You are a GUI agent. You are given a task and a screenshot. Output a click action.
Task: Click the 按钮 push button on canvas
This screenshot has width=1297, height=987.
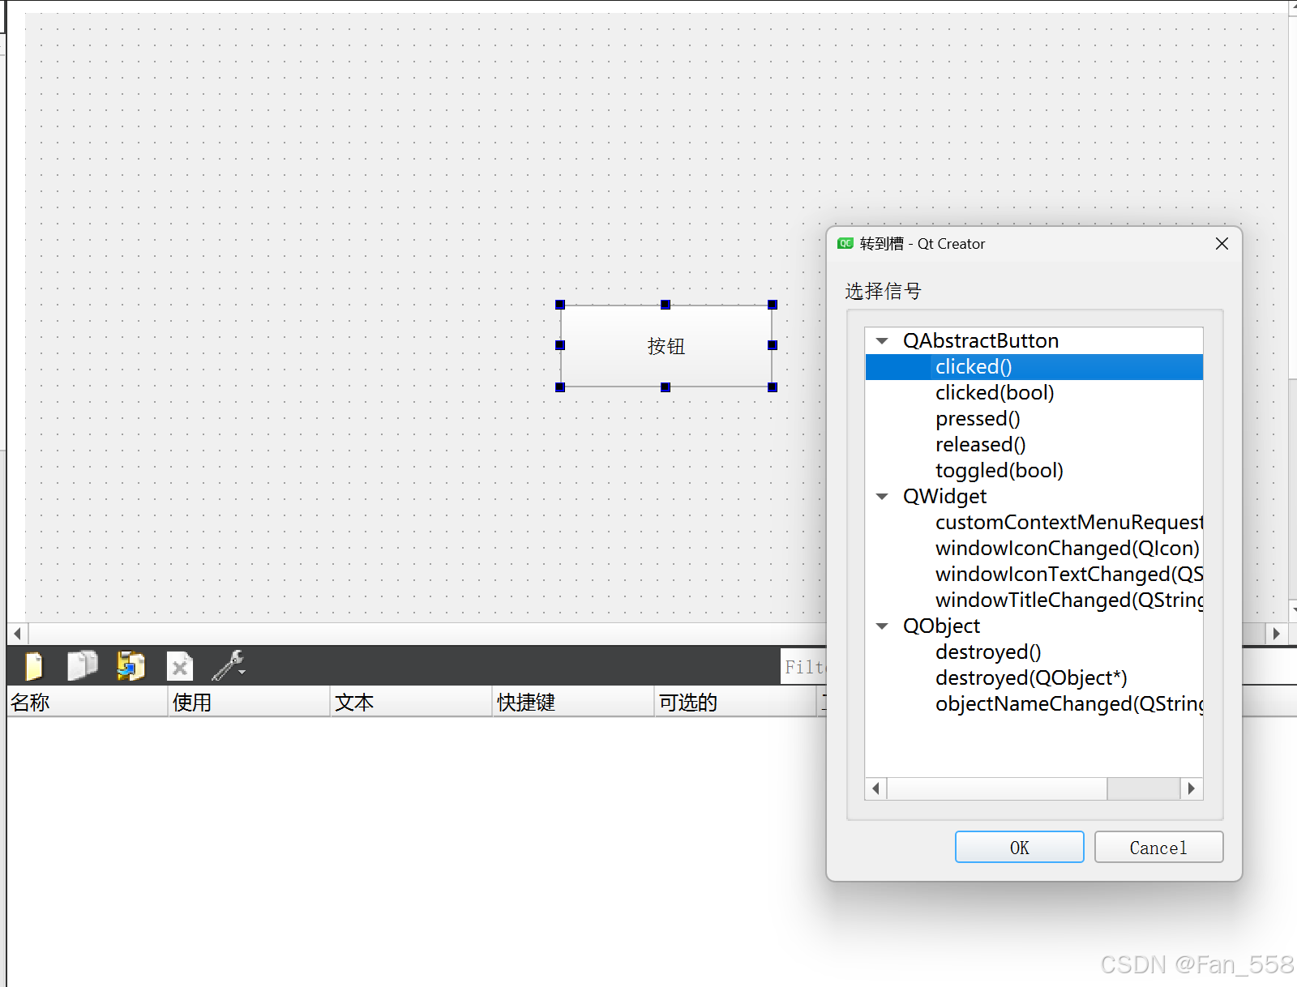click(666, 346)
